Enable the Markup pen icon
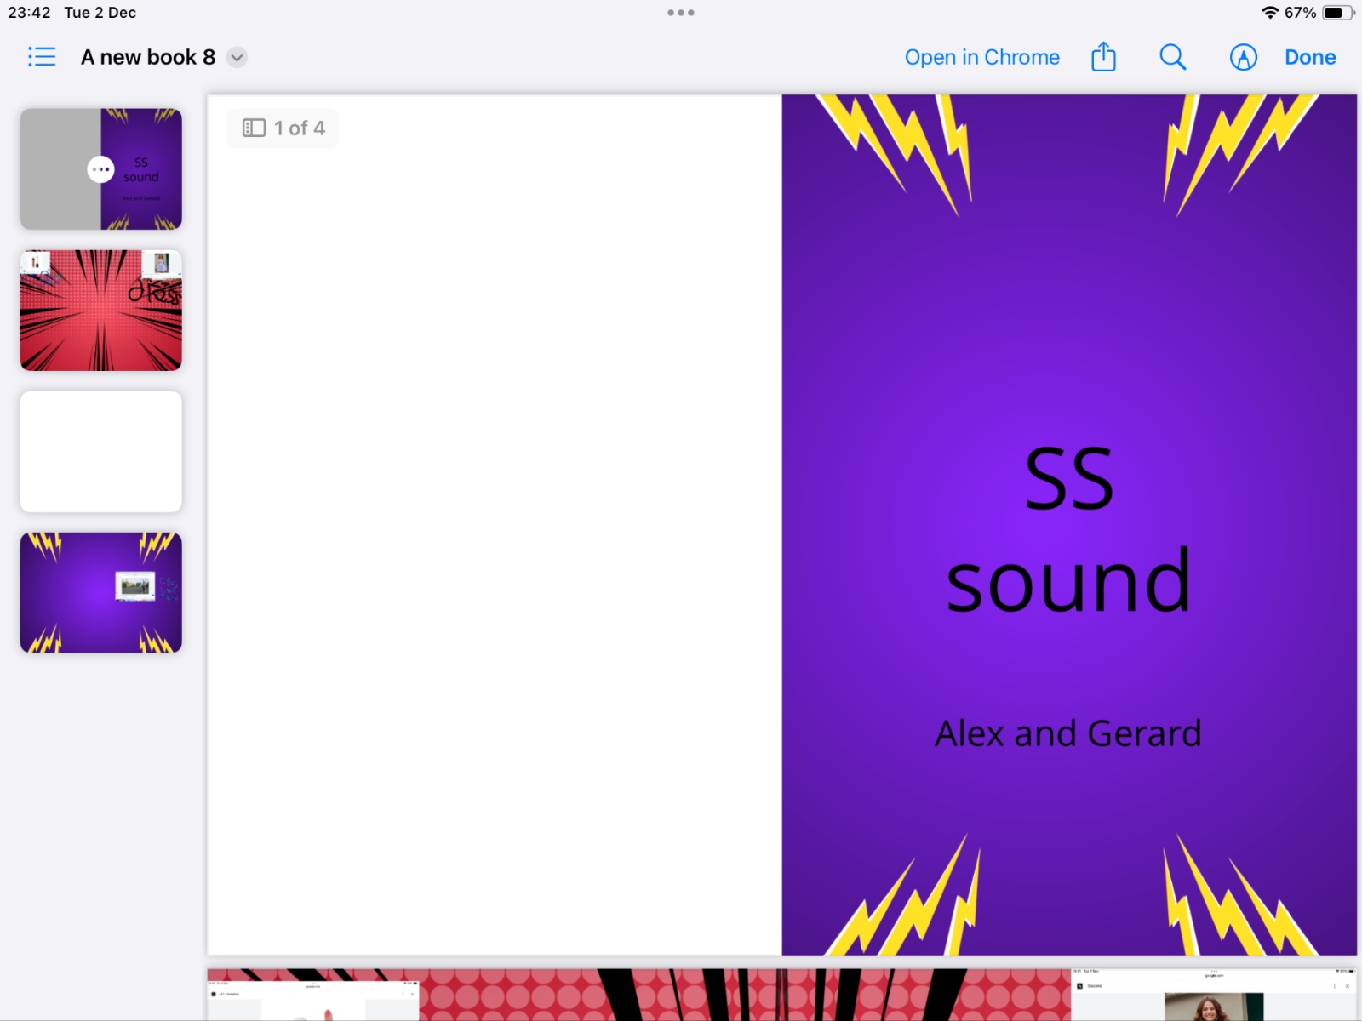 click(x=1243, y=57)
